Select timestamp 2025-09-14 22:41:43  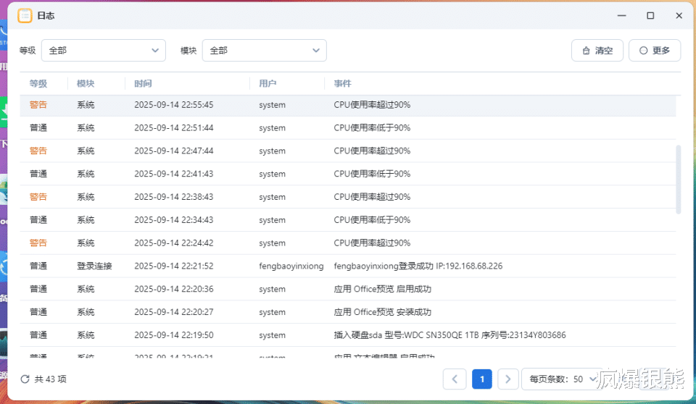173,174
